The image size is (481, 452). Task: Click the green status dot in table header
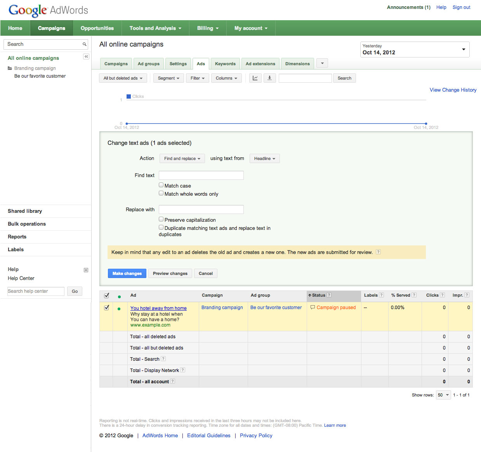point(119,297)
